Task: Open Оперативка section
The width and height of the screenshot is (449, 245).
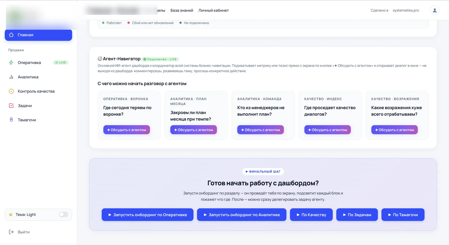Action: tap(38, 63)
